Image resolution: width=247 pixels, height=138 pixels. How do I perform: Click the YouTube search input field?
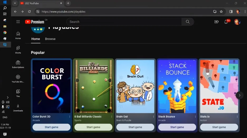tap(124, 22)
